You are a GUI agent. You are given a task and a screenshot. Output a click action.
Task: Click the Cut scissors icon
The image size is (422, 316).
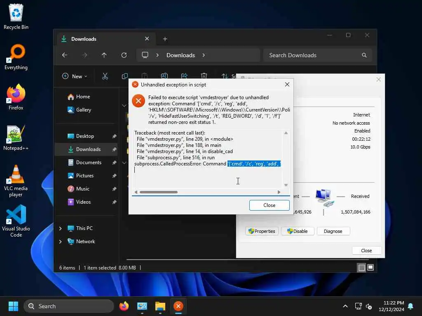click(105, 76)
